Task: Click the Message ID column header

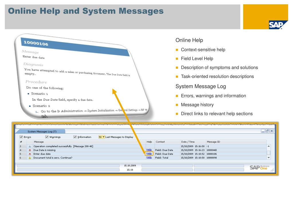Action: (236, 142)
